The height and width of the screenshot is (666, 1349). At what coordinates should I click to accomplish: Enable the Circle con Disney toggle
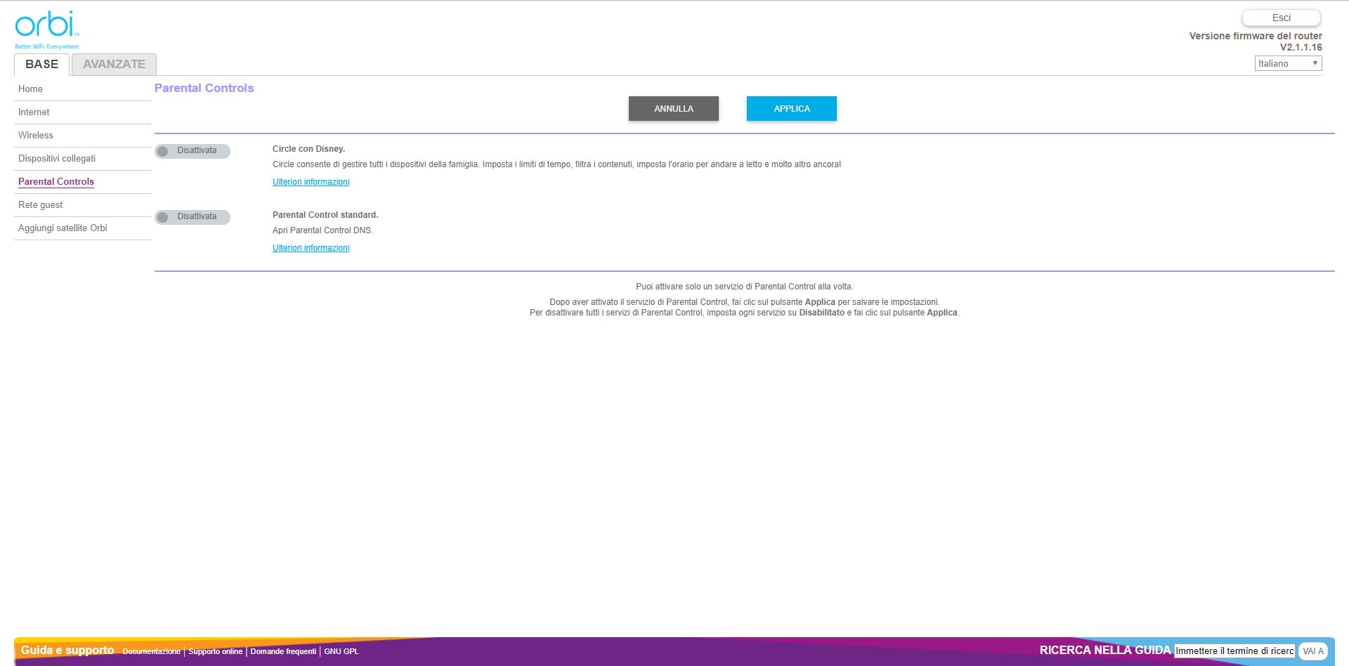click(x=192, y=151)
